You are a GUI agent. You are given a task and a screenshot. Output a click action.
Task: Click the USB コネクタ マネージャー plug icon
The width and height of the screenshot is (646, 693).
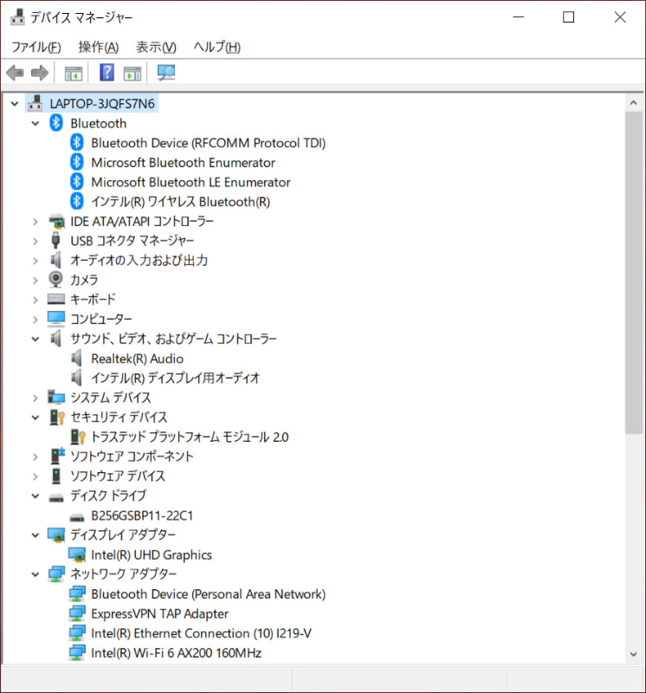[x=55, y=241]
